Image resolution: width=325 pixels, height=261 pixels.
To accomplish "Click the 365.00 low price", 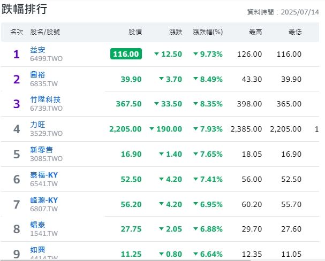I will (x=289, y=104).
